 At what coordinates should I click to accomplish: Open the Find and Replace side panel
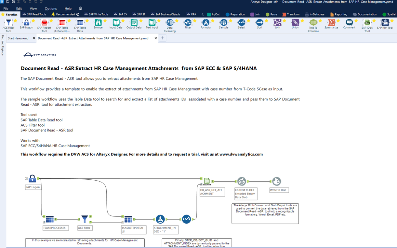[x=3, y=45]
